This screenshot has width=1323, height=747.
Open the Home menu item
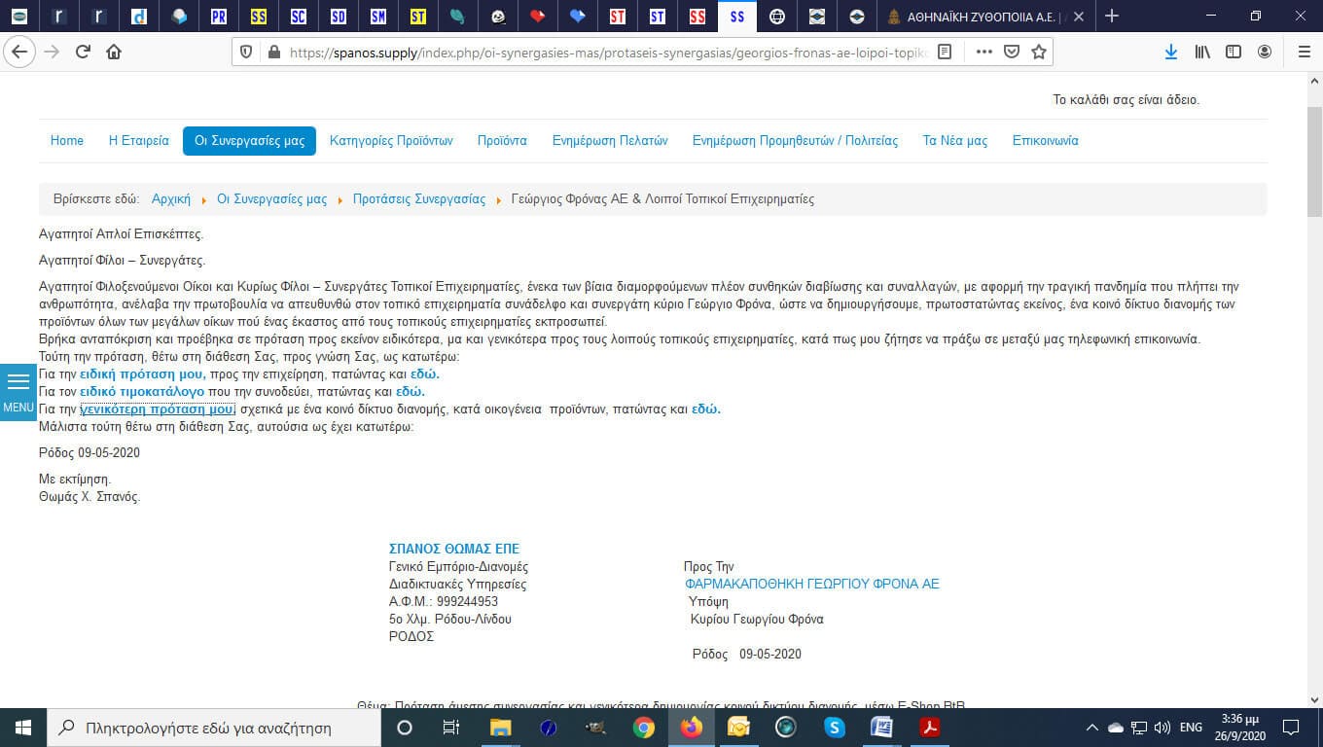coord(67,140)
